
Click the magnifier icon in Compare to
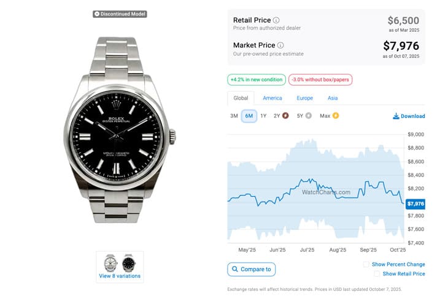(234, 269)
